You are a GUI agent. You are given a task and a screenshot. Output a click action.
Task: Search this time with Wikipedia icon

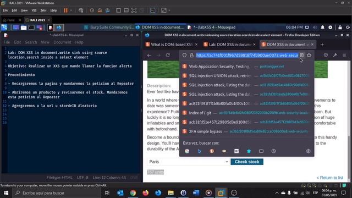pyautogui.click(x=237, y=151)
